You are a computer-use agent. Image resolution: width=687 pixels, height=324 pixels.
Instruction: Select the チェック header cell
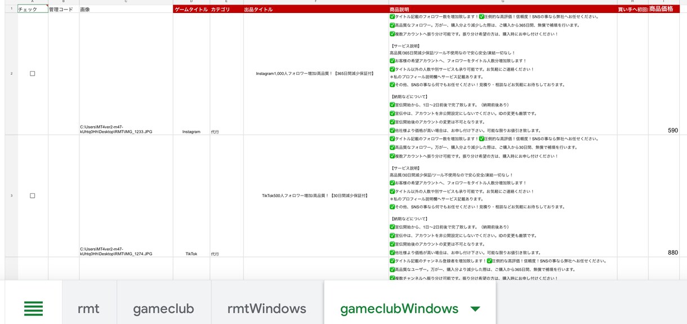(33, 9)
